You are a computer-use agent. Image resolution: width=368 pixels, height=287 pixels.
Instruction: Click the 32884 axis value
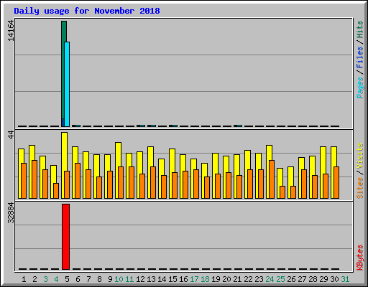11,212
